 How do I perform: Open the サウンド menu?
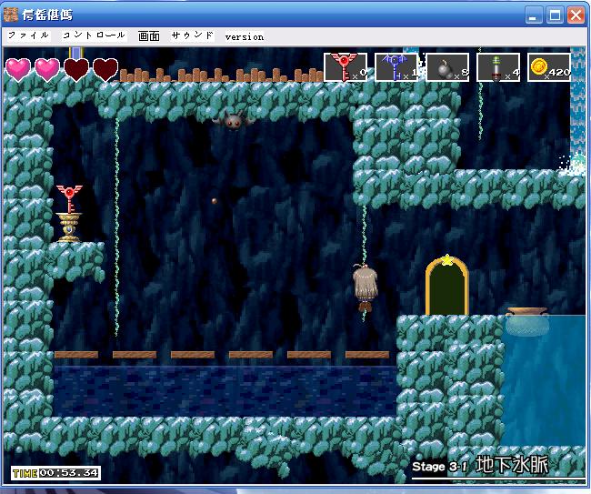click(x=192, y=35)
